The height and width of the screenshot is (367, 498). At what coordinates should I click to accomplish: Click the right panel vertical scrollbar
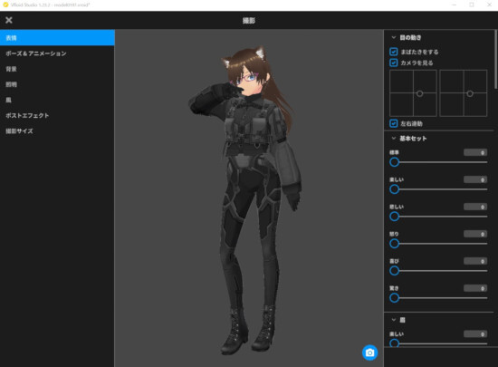[x=495, y=60]
